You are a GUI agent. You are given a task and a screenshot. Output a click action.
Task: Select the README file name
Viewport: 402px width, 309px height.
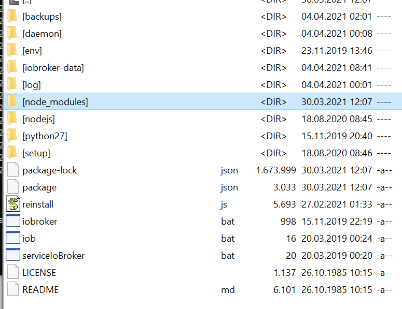(40, 290)
